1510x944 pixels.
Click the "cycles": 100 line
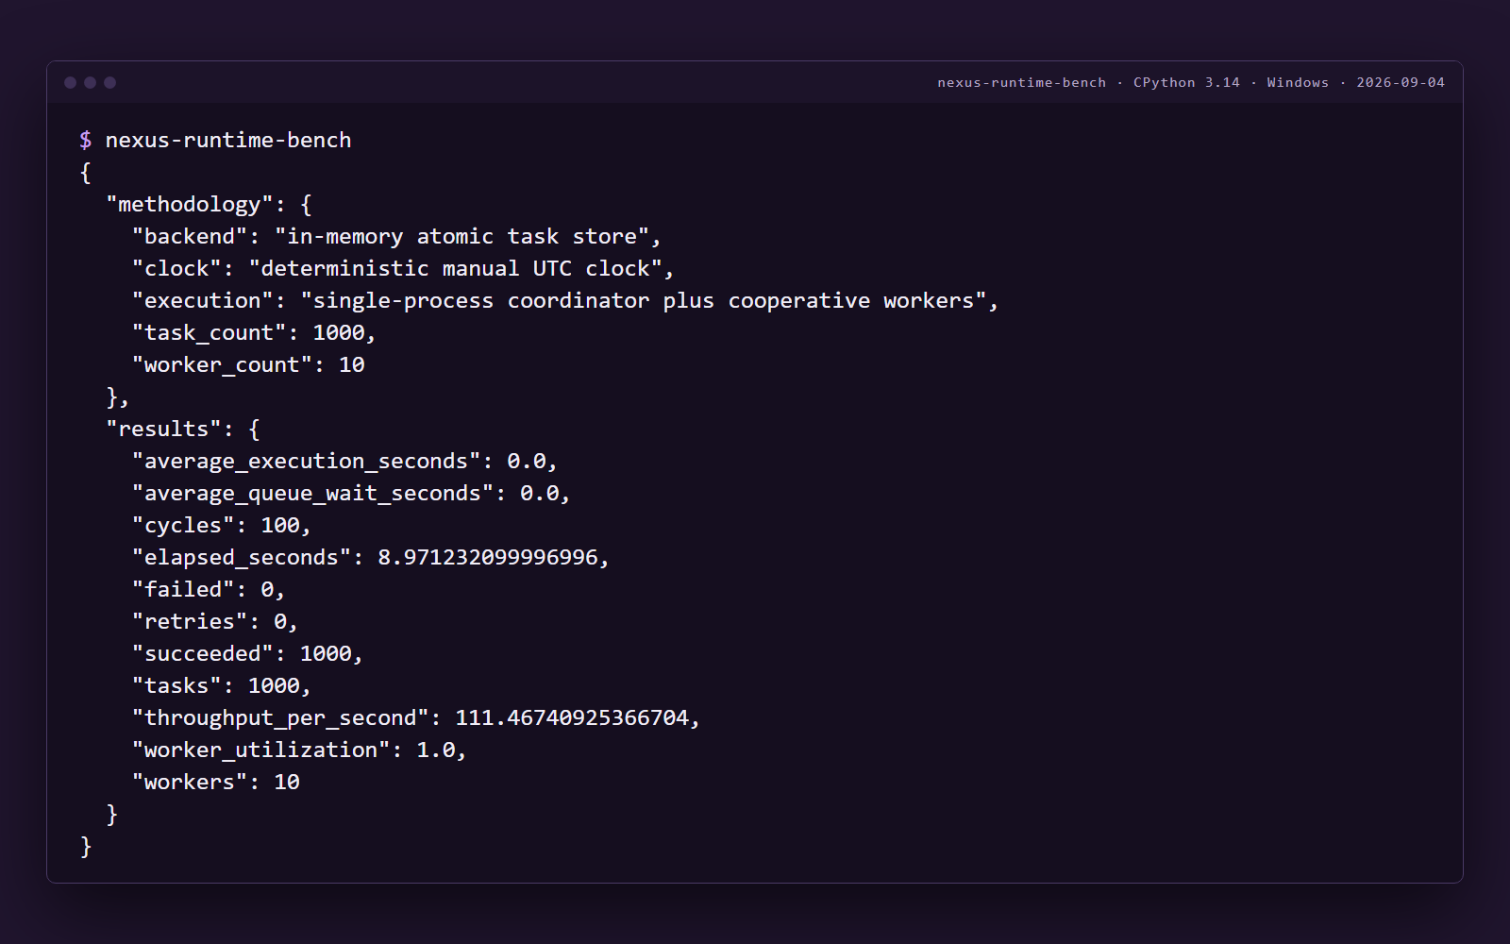[x=222, y=526]
